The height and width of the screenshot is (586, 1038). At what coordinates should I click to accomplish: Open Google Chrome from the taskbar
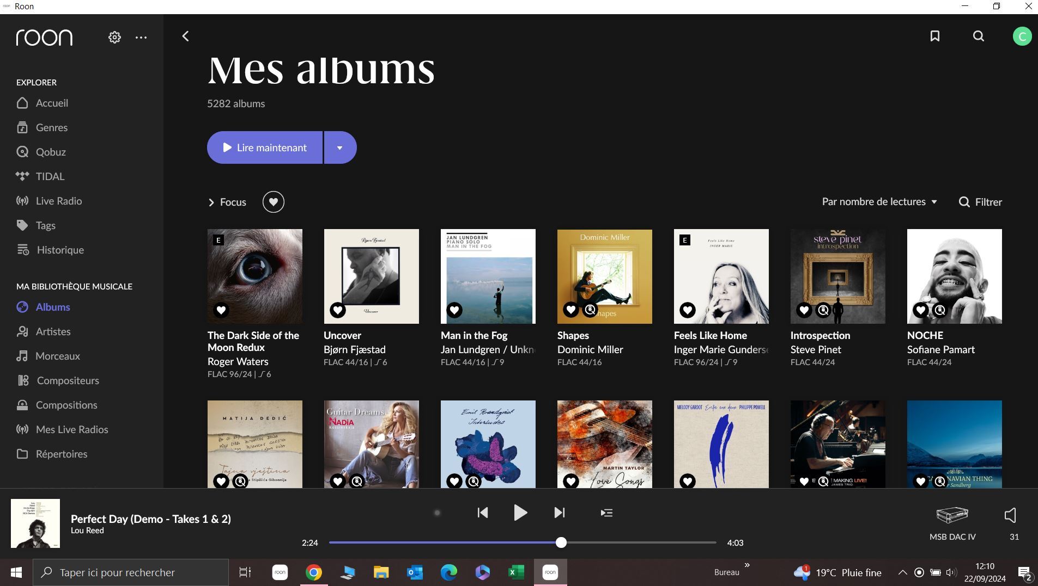click(314, 572)
